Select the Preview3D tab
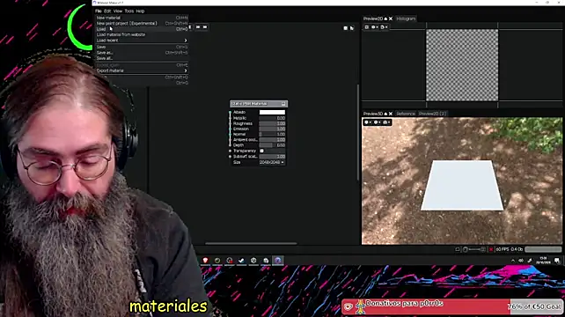565x317 pixels. coord(372,114)
